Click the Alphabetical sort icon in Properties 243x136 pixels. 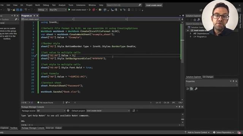(x=191, y=89)
